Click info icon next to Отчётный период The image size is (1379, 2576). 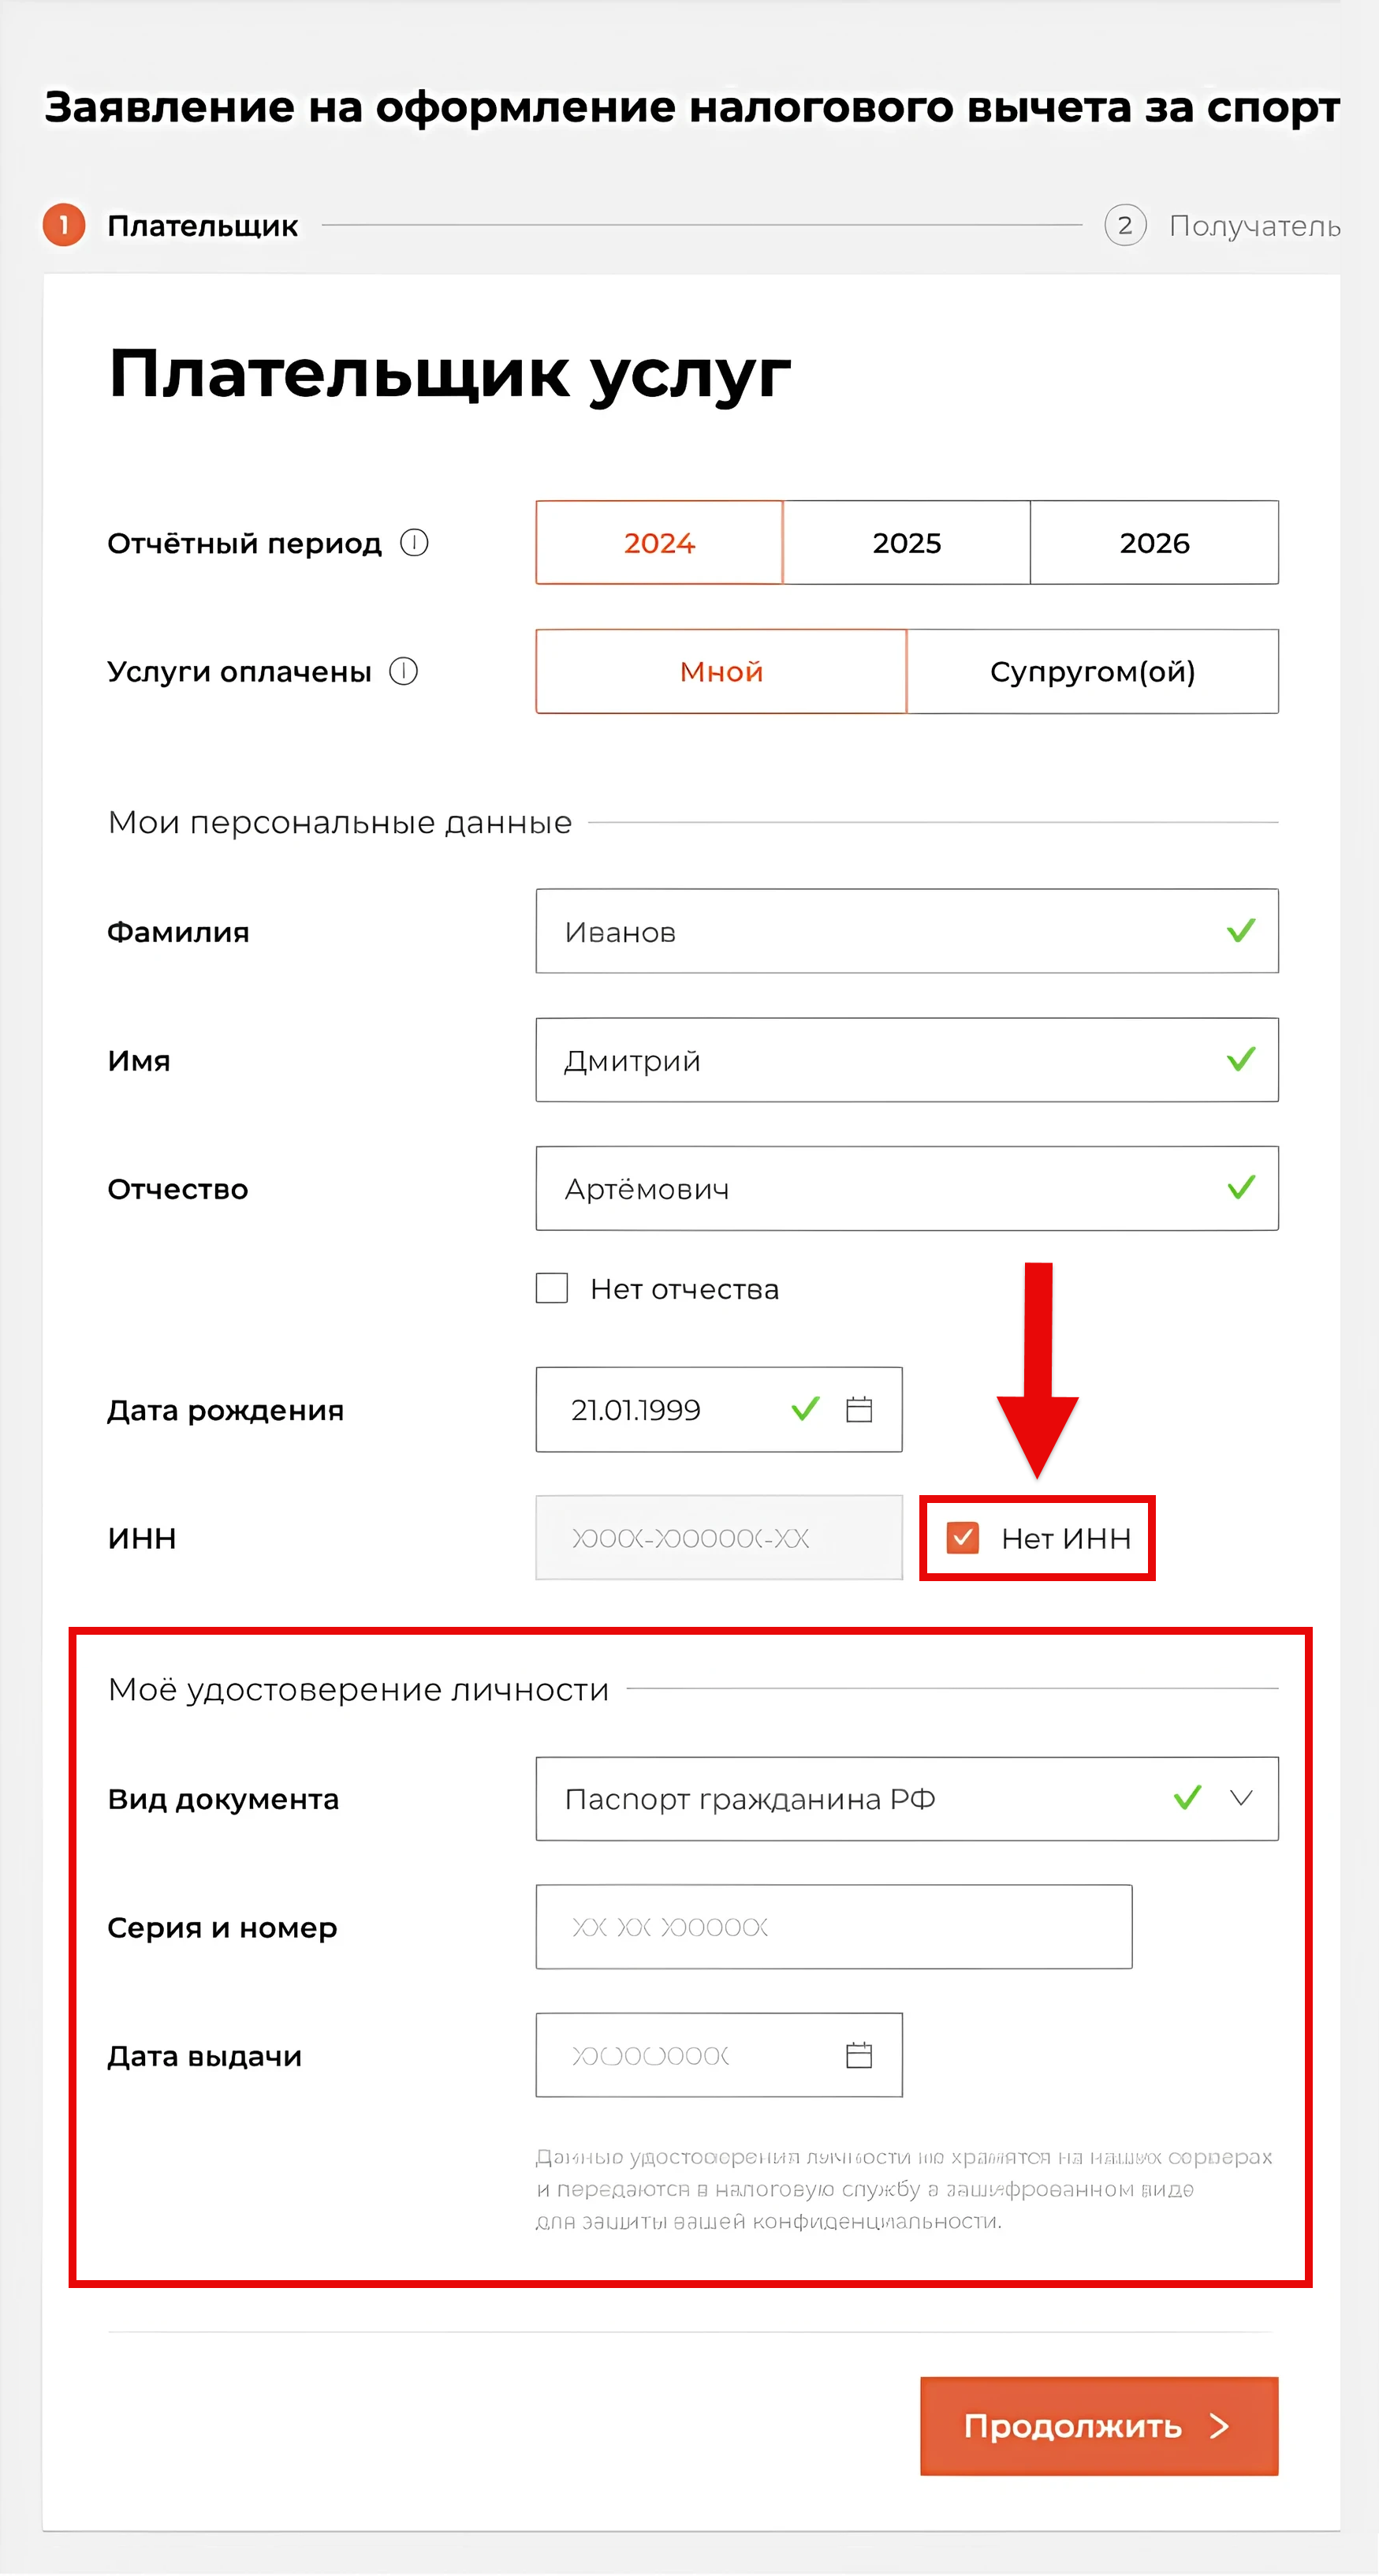[414, 543]
